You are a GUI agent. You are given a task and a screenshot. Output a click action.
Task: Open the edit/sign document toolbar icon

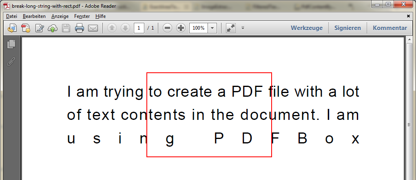click(40, 28)
